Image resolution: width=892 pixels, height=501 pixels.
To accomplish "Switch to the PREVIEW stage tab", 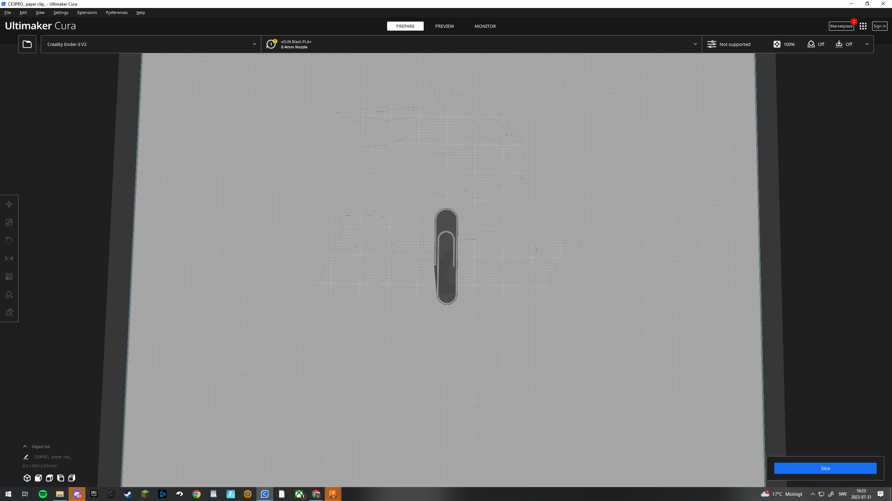I will [445, 26].
